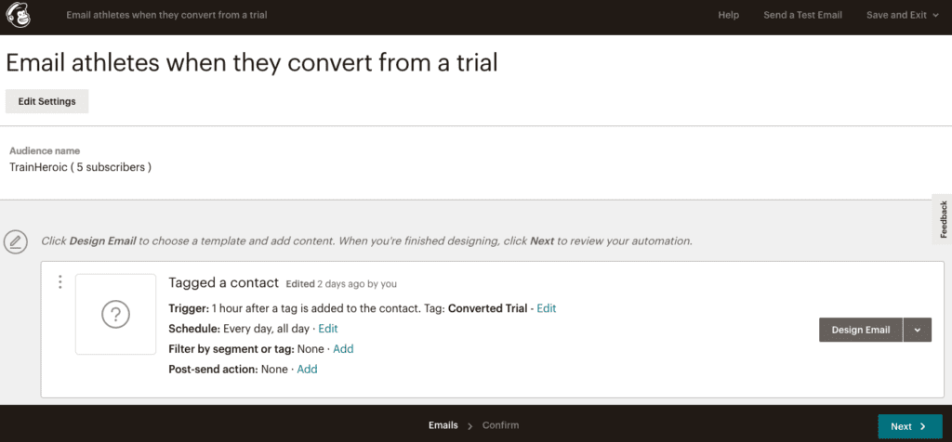The image size is (952, 442).
Task: Select Send a Test Email
Action: 802,15
